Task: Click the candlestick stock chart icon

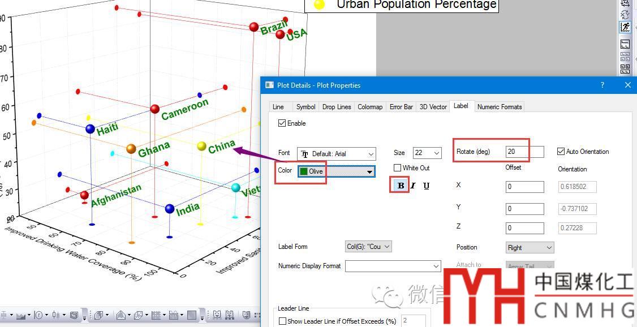Action: point(55,315)
